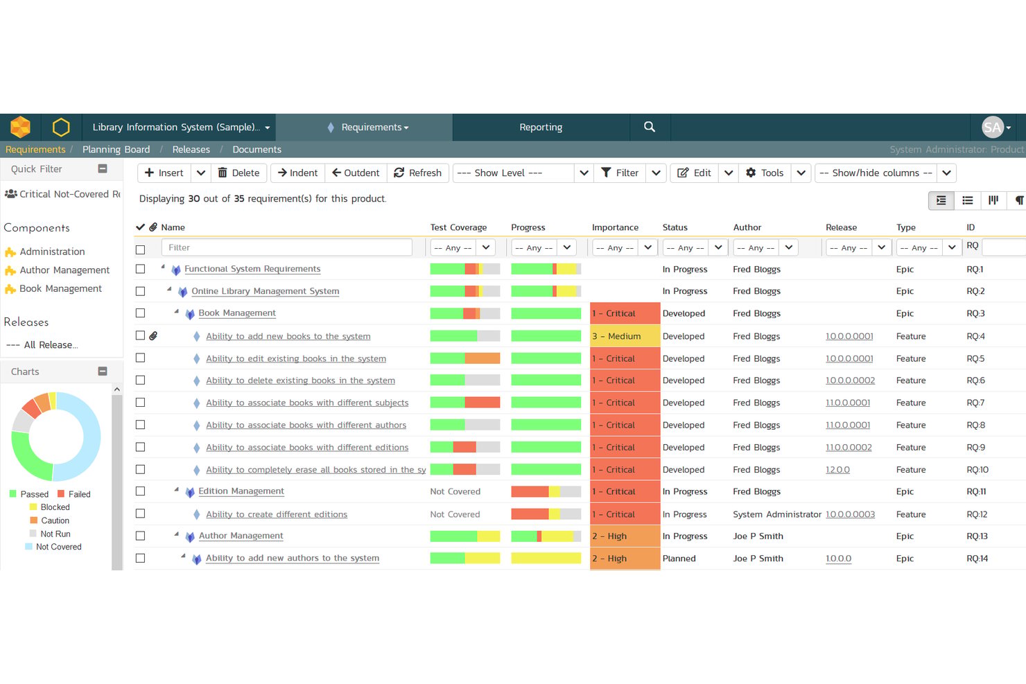Toggle the select-all checkbox in the filter row
This screenshot has width=1026, height=684.
pos(141,249)
